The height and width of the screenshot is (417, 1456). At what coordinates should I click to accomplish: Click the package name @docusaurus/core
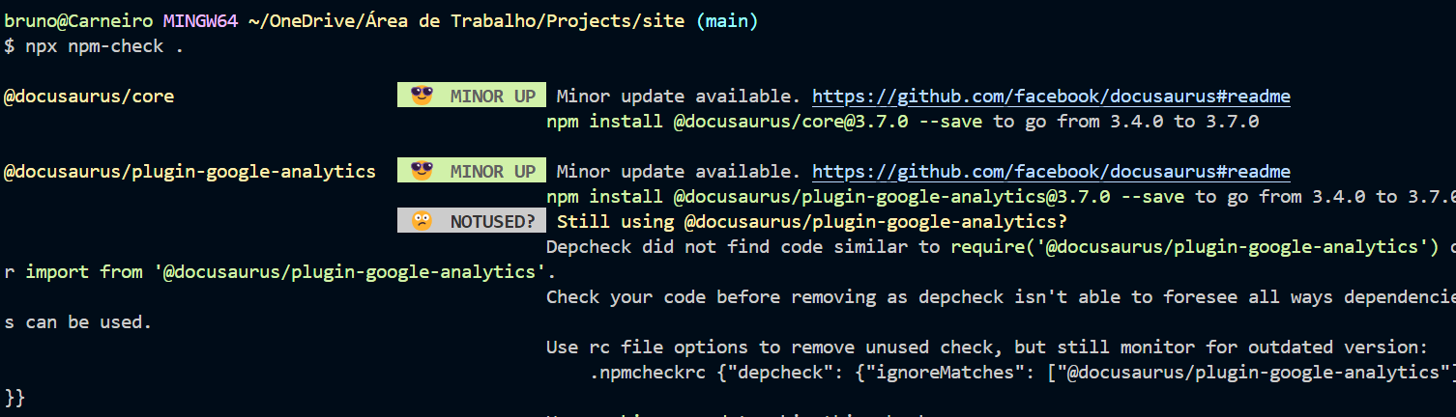tap(89, 97)
